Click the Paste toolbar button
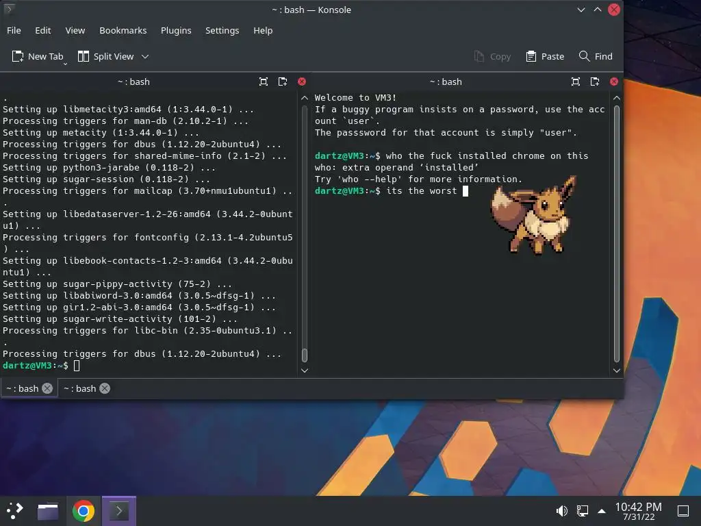This screenshot has width=701, height=526. click(x=545, y=56)
